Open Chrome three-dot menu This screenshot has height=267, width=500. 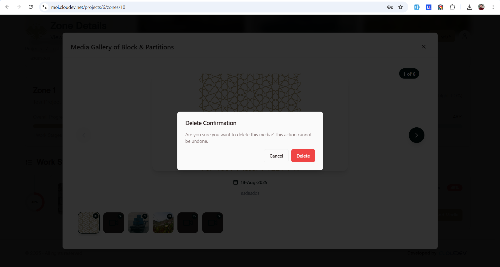tap(493, 7)
